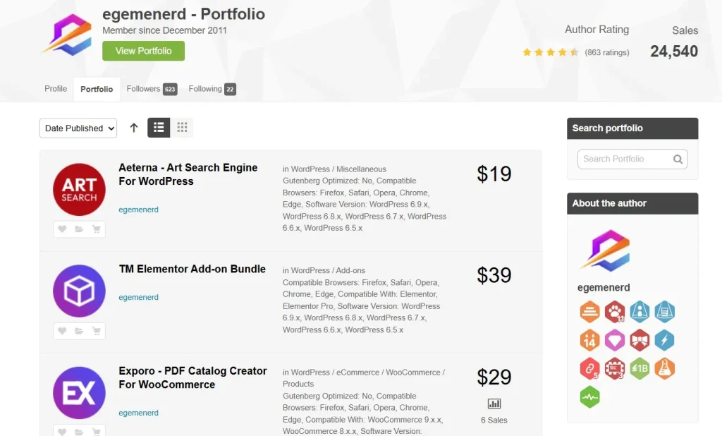Click egemenerd link under TM Elementor Bundle
The image size is (722, 436).
[x=139, y=297]
